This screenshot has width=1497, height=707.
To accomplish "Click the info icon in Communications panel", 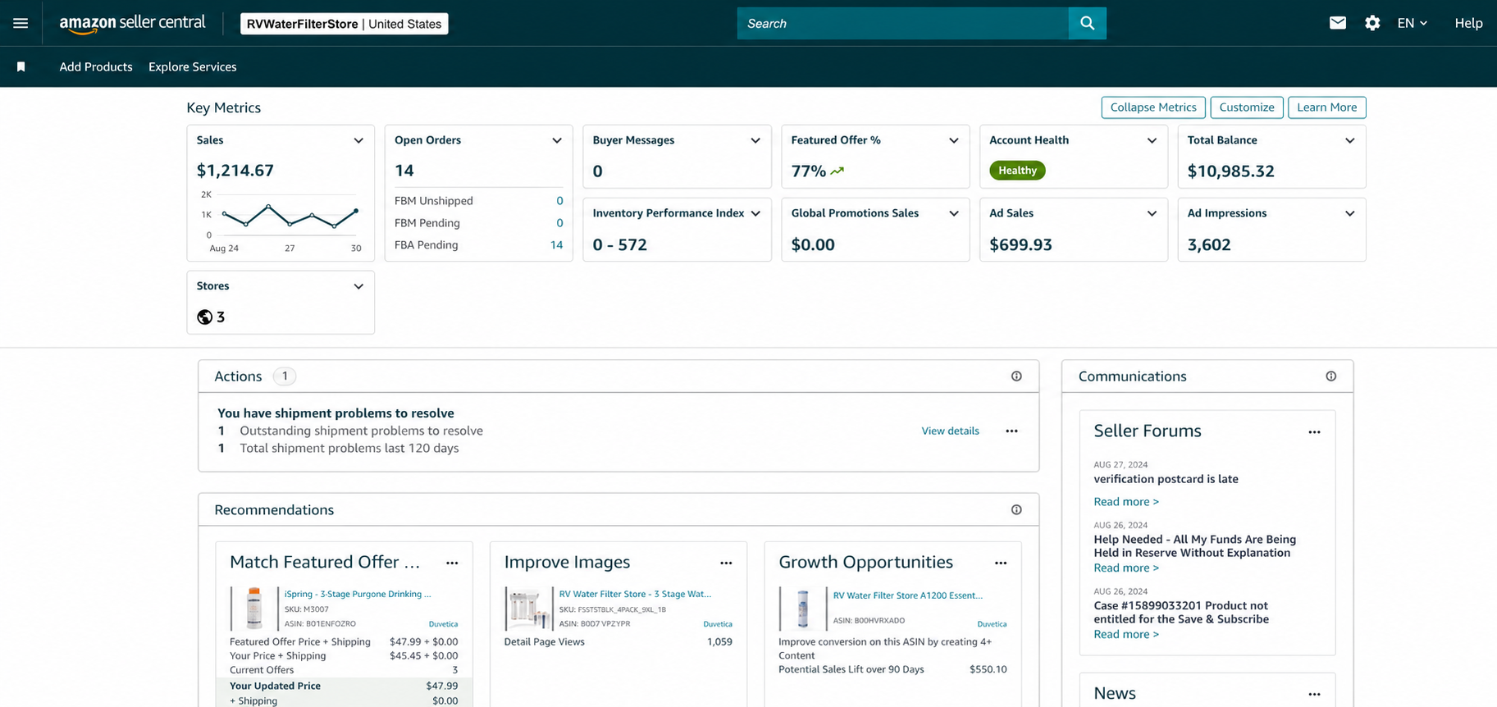I will (x=1331, y=376).
